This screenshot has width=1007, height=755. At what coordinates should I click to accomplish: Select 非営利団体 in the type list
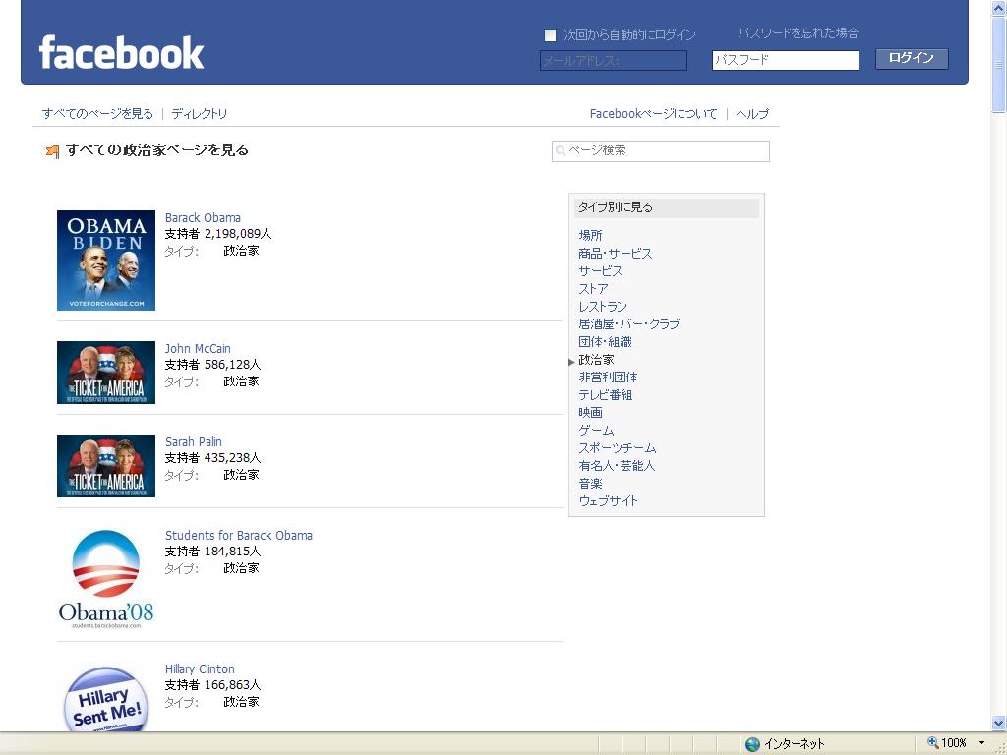click(608, 377)
